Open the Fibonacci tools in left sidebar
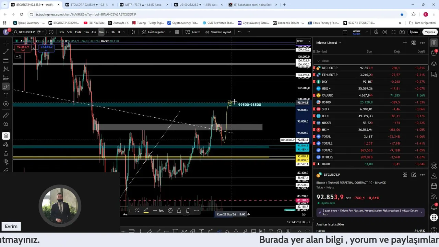439x247 pixels. pyautogui.click(x=6, y=60)
